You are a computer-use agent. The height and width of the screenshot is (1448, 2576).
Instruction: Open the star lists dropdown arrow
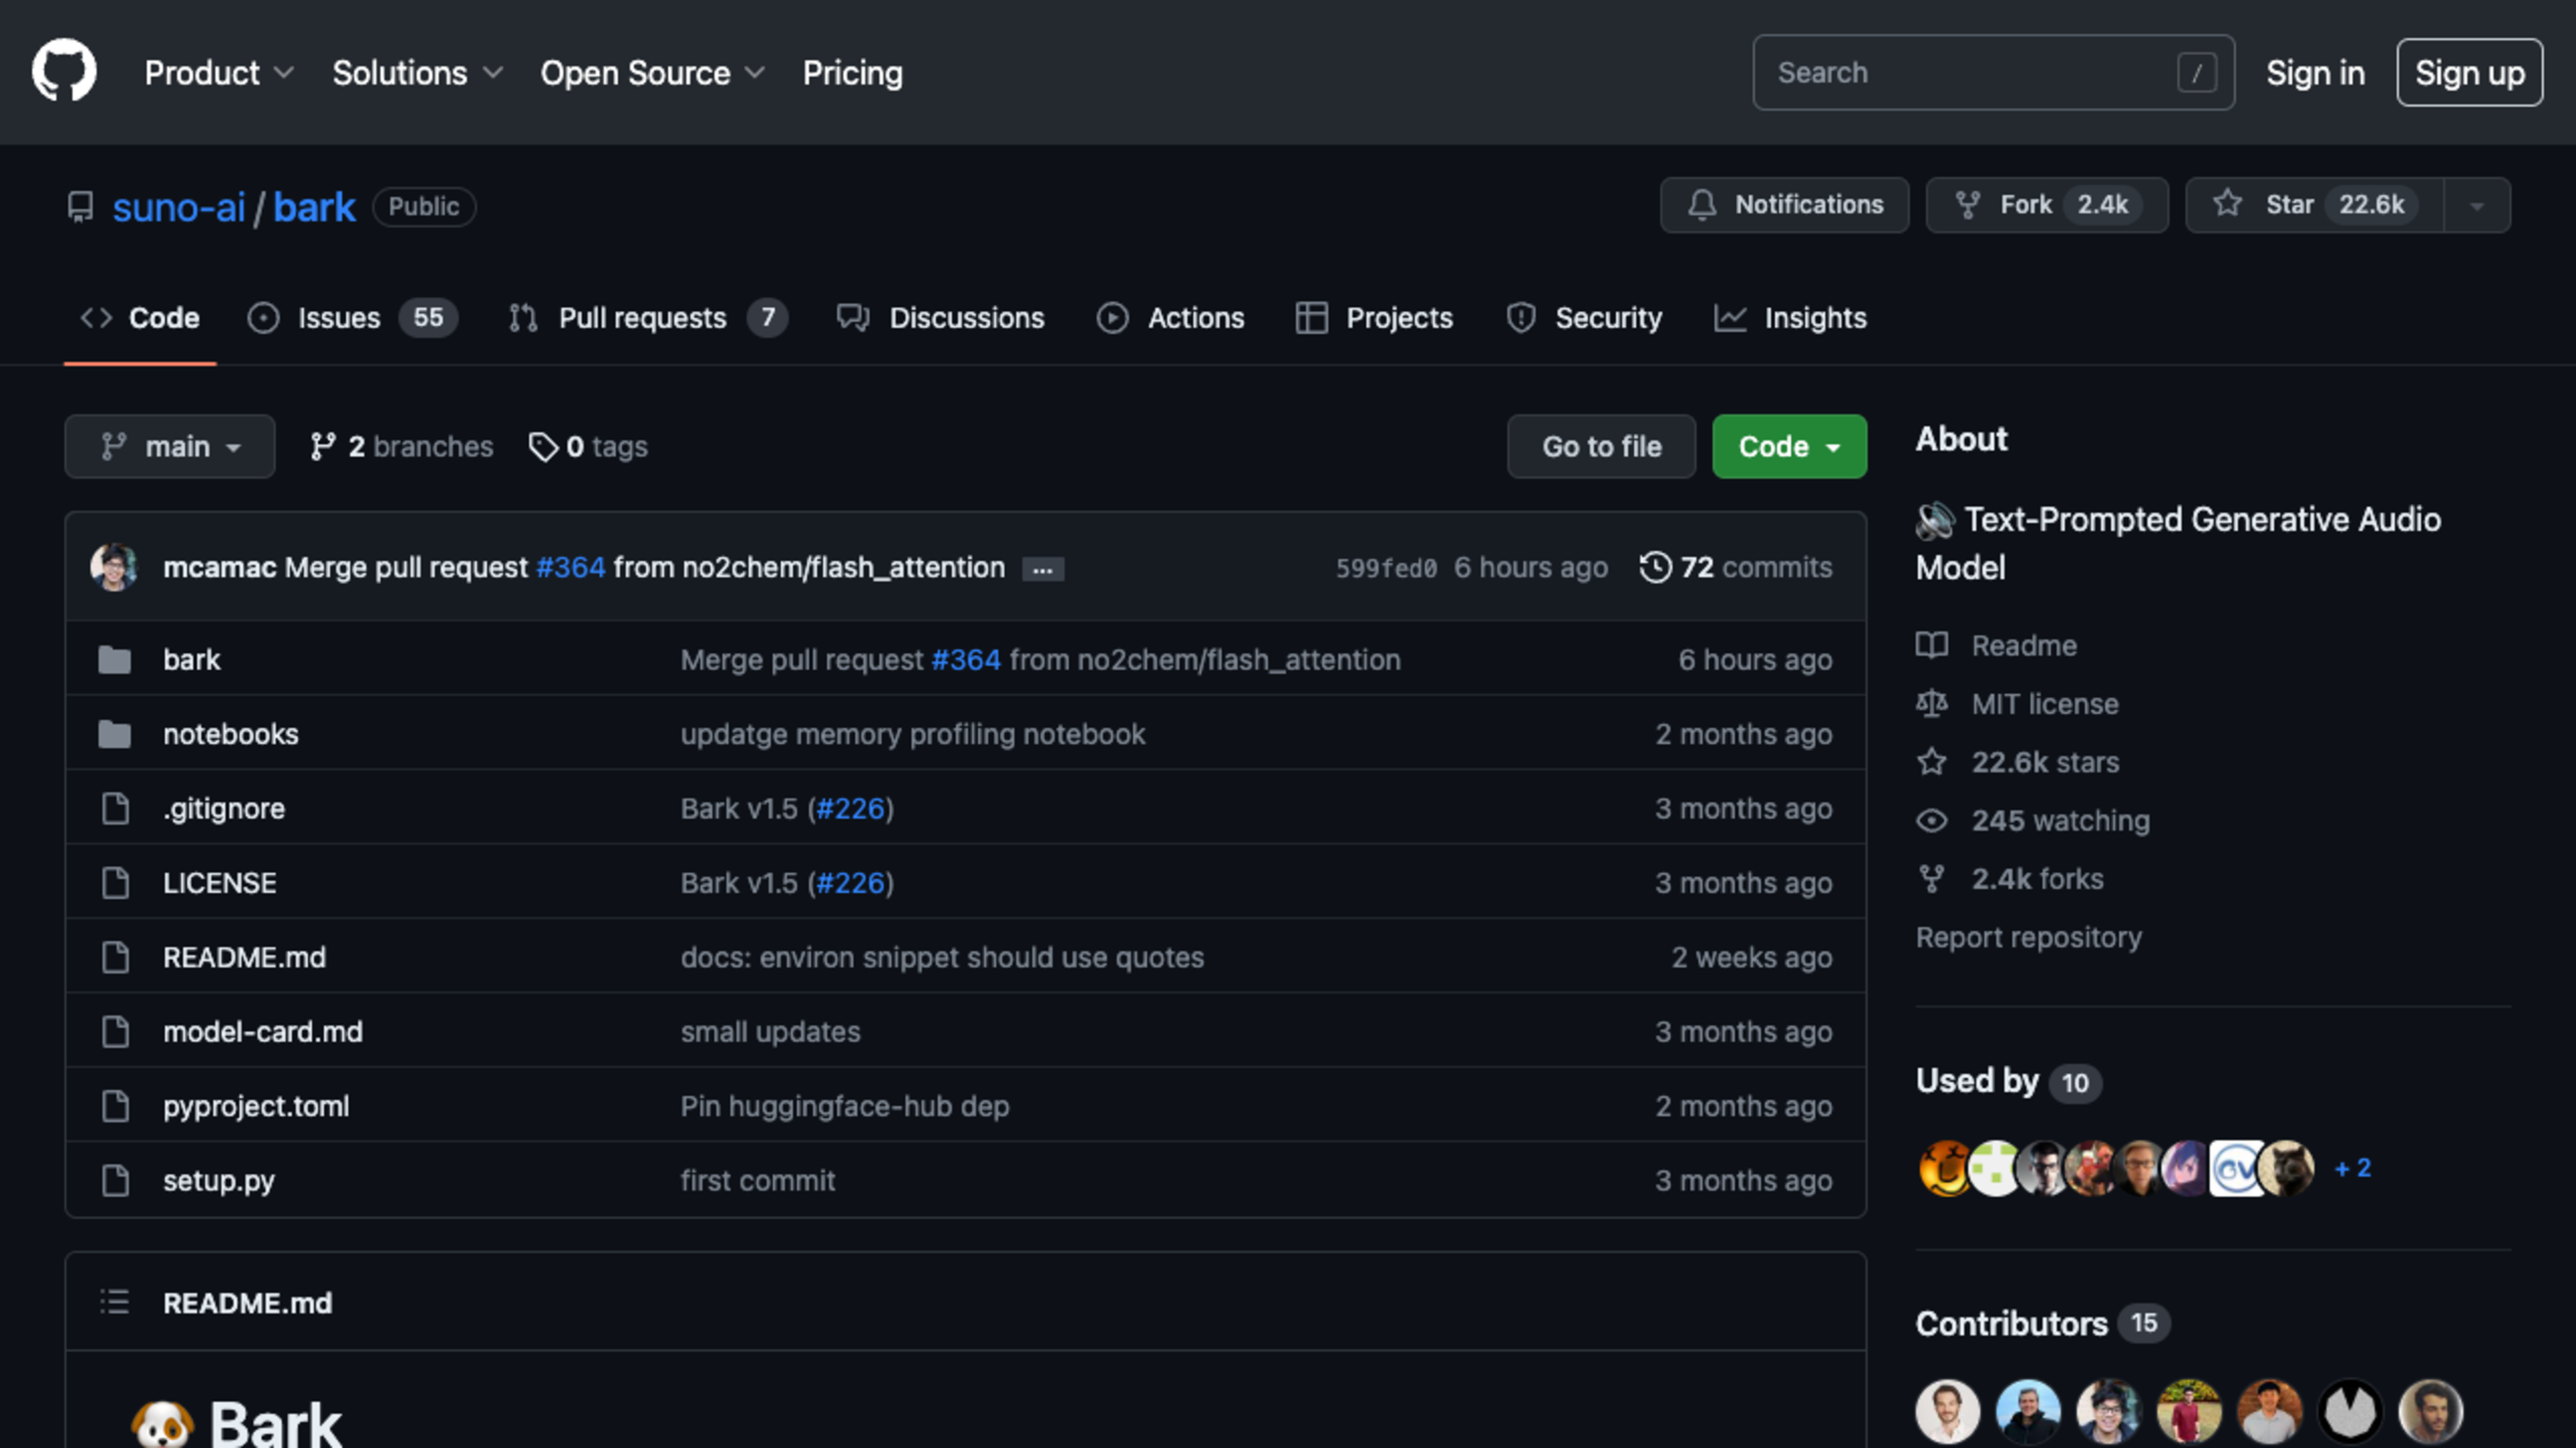tap(2477, 205)
